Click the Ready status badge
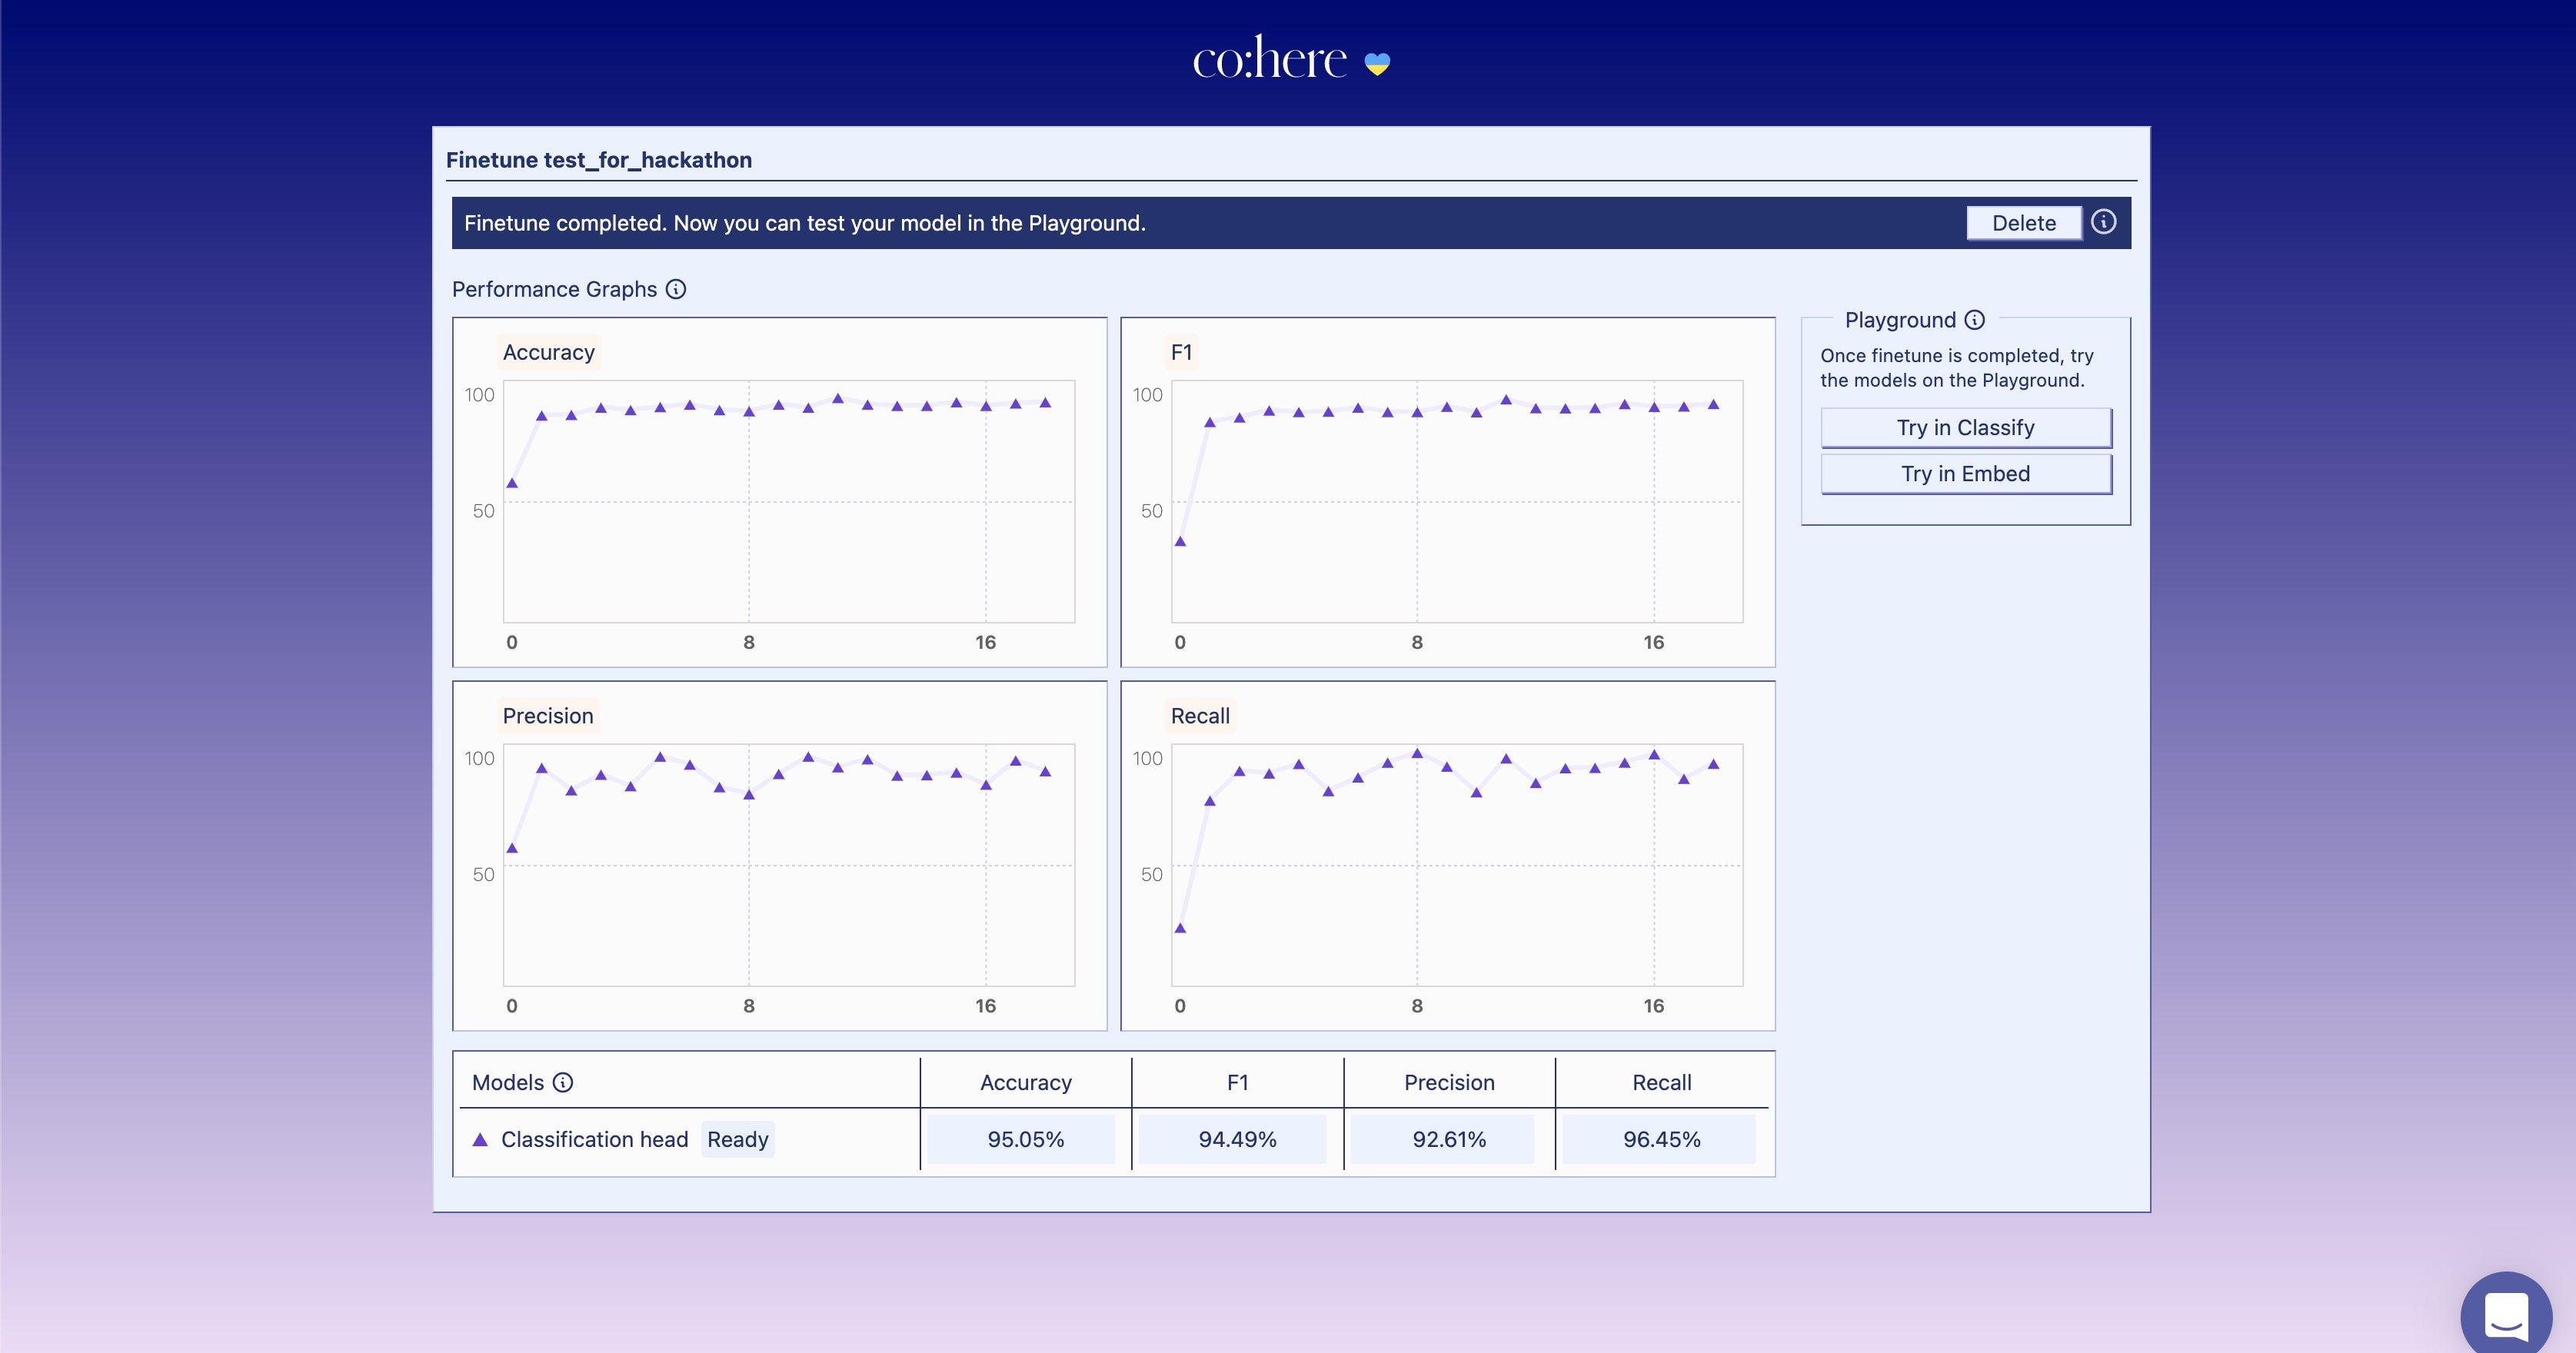2576x1353 pixels. (x=737, y=1139)
